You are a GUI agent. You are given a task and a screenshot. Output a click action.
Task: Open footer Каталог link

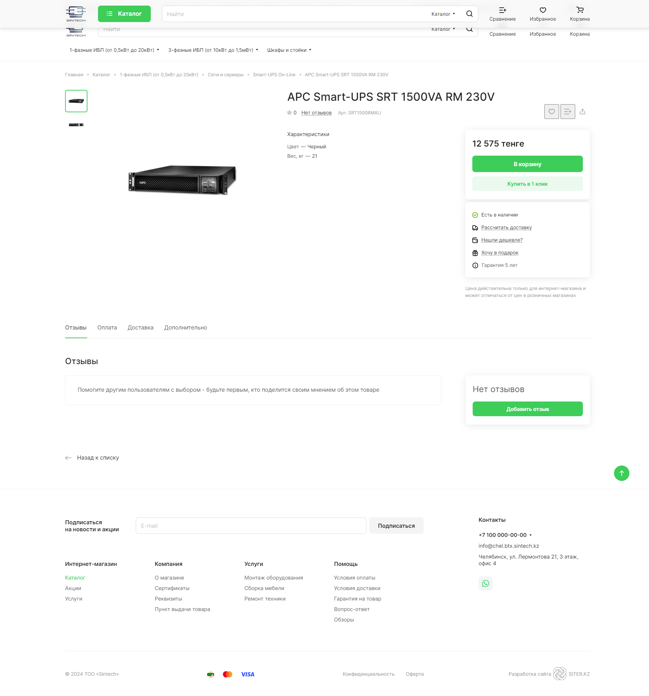pos(75,578)
